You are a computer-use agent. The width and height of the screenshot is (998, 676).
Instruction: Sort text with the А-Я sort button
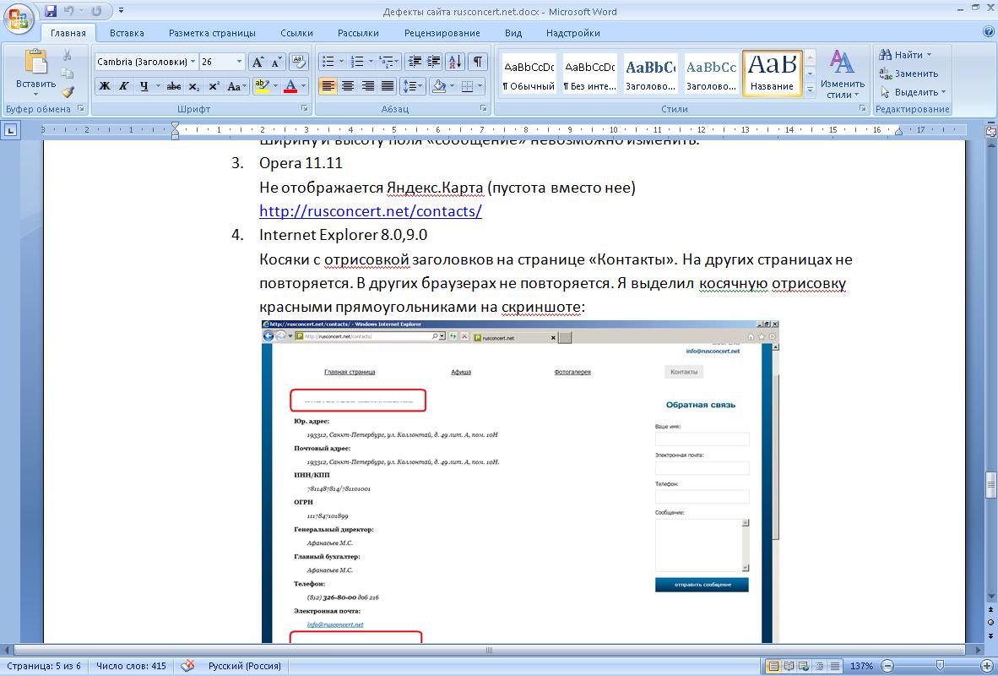[x=455, y=62]
